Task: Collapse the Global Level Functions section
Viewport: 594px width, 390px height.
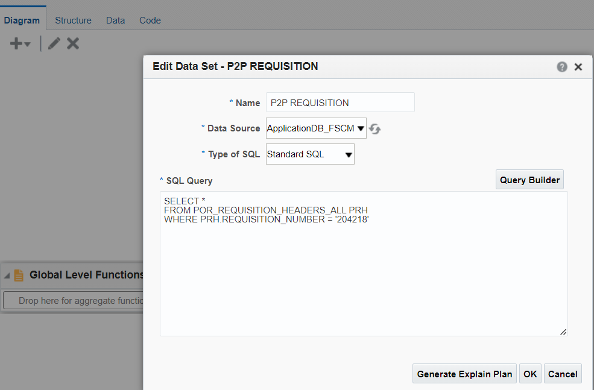Action: [7, 275]
